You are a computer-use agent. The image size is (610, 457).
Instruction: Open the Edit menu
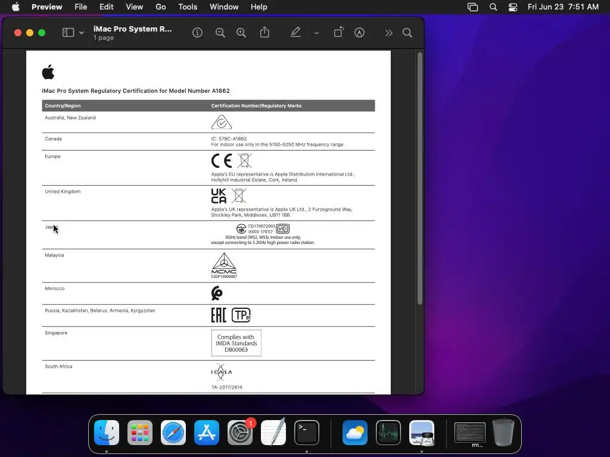[x=106, y=7]
